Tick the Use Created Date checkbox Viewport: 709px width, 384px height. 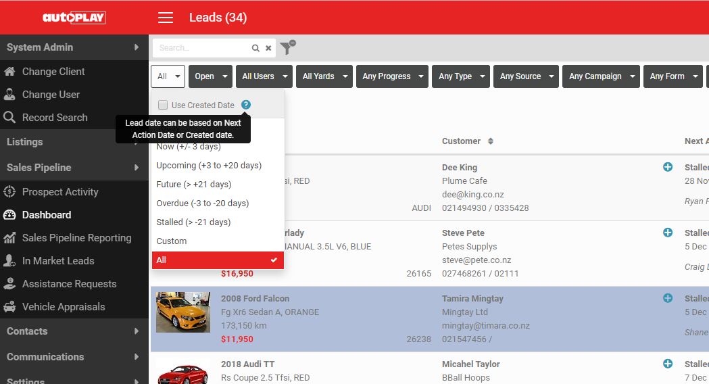click(163, 105)
